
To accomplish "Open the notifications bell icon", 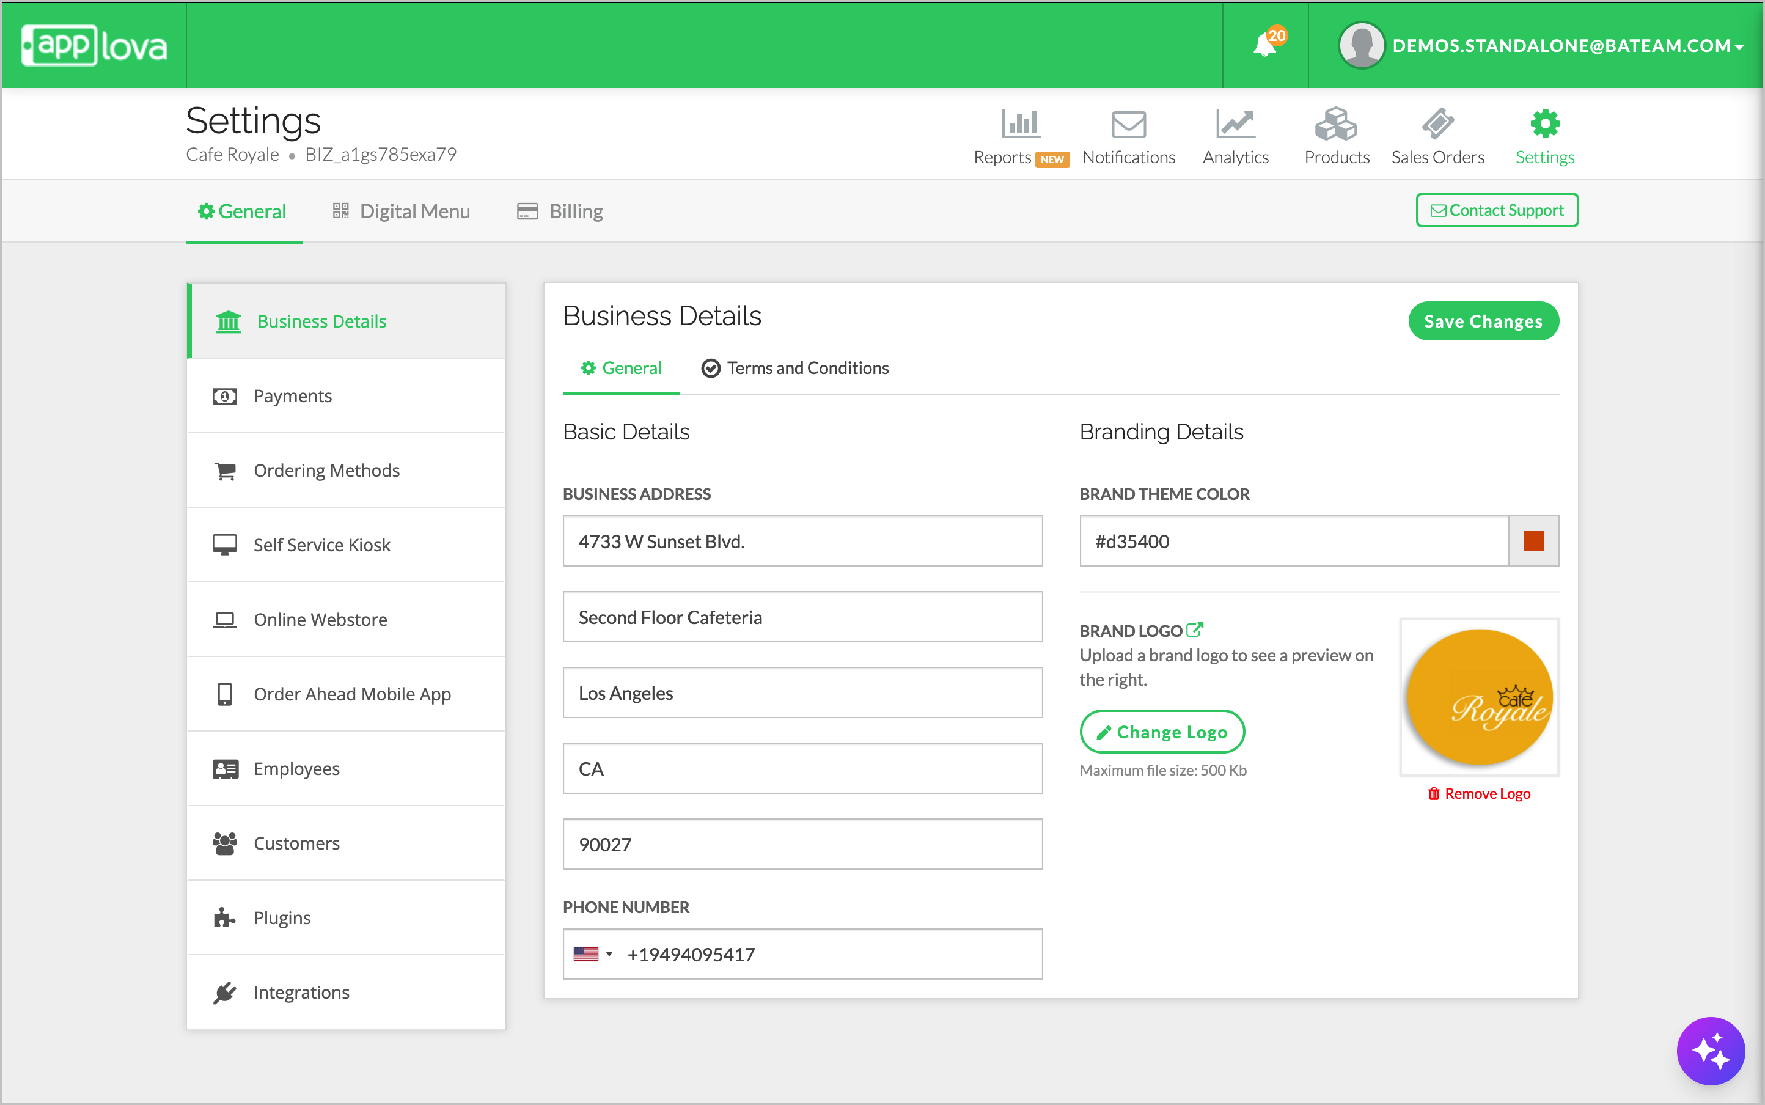I will 1264,45.
